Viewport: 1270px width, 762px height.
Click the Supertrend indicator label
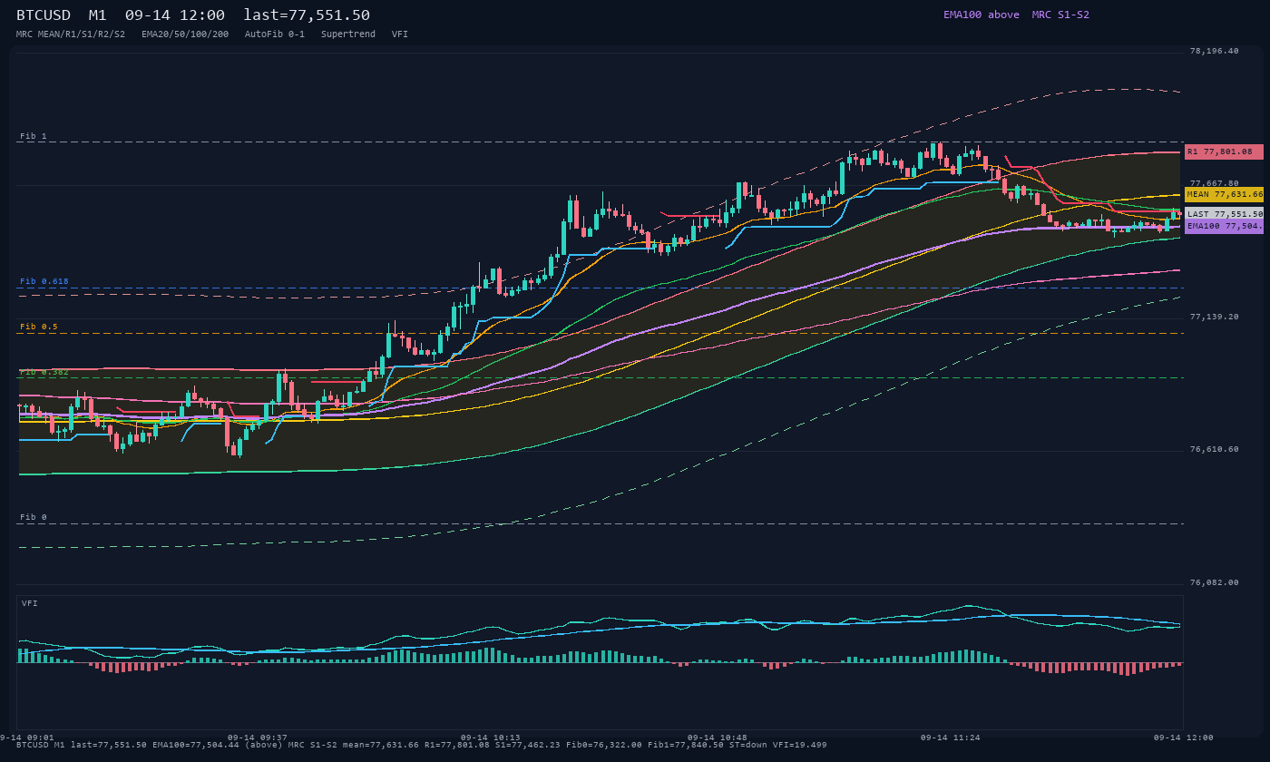pos(348,34)
